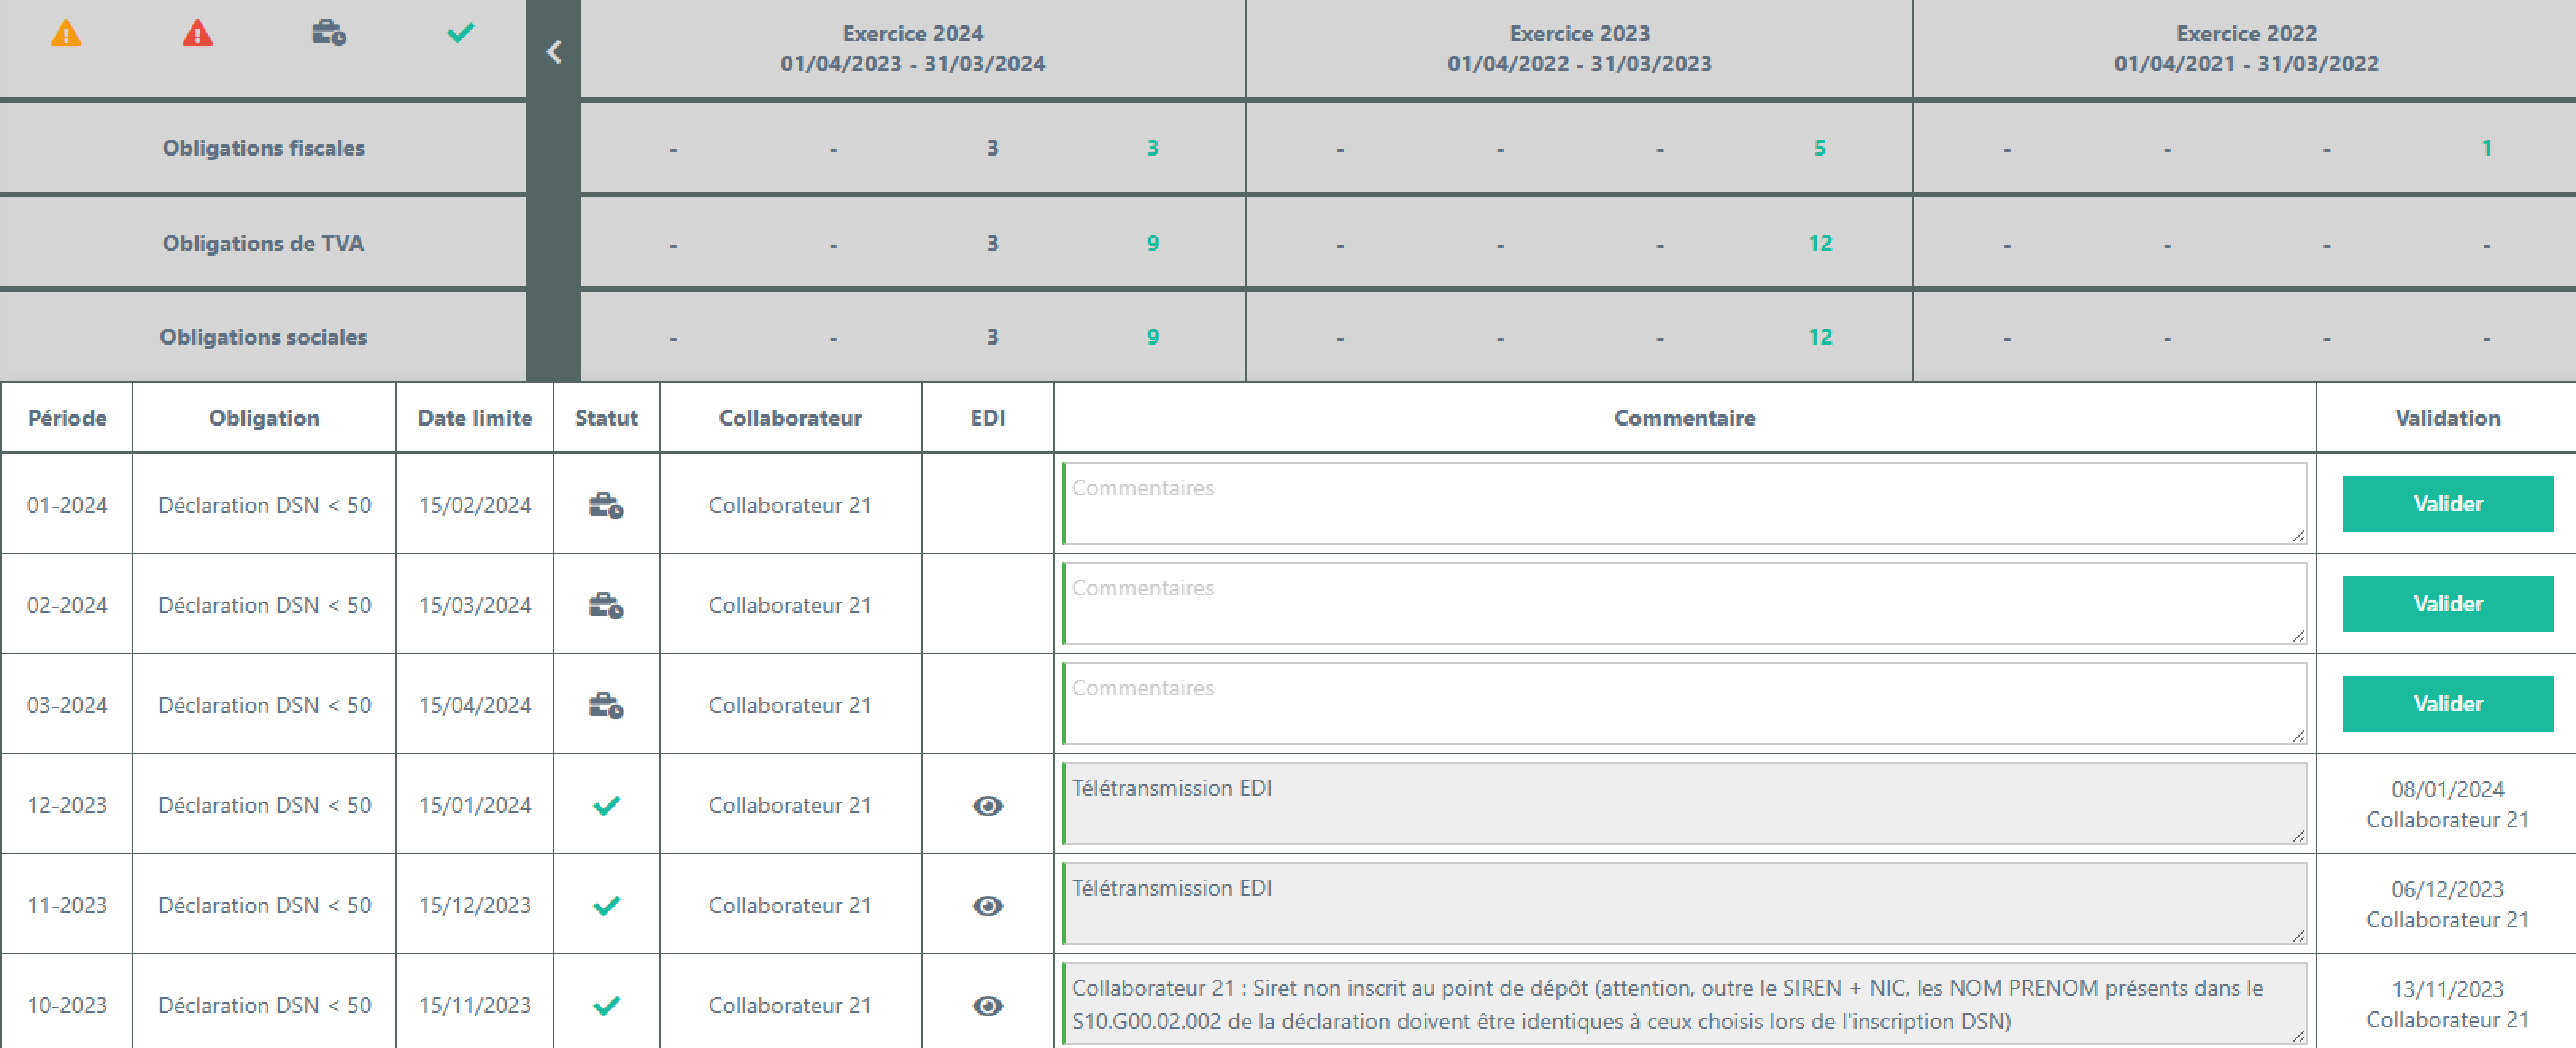Click the green checkmark icon in header
Screen dimensions: 2576x1048
click(460, 33)
